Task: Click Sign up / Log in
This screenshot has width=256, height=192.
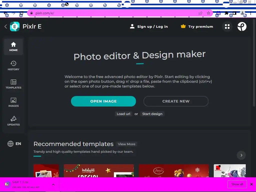Action: tap(149, 26)
